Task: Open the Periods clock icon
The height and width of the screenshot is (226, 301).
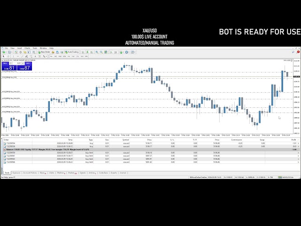Action: click(x=127, y=52)
